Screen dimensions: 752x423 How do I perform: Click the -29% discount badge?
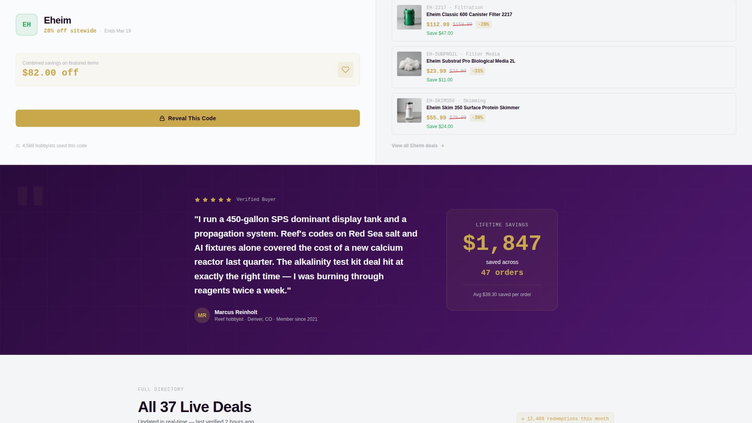(x=483, y=24)
